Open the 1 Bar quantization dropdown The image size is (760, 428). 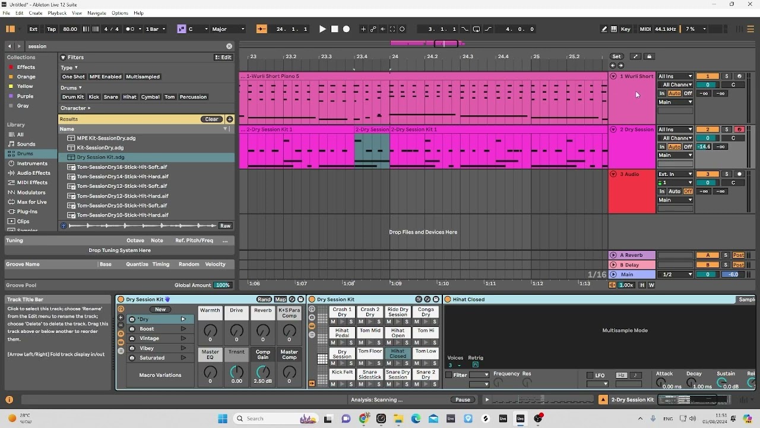(156, 29)
